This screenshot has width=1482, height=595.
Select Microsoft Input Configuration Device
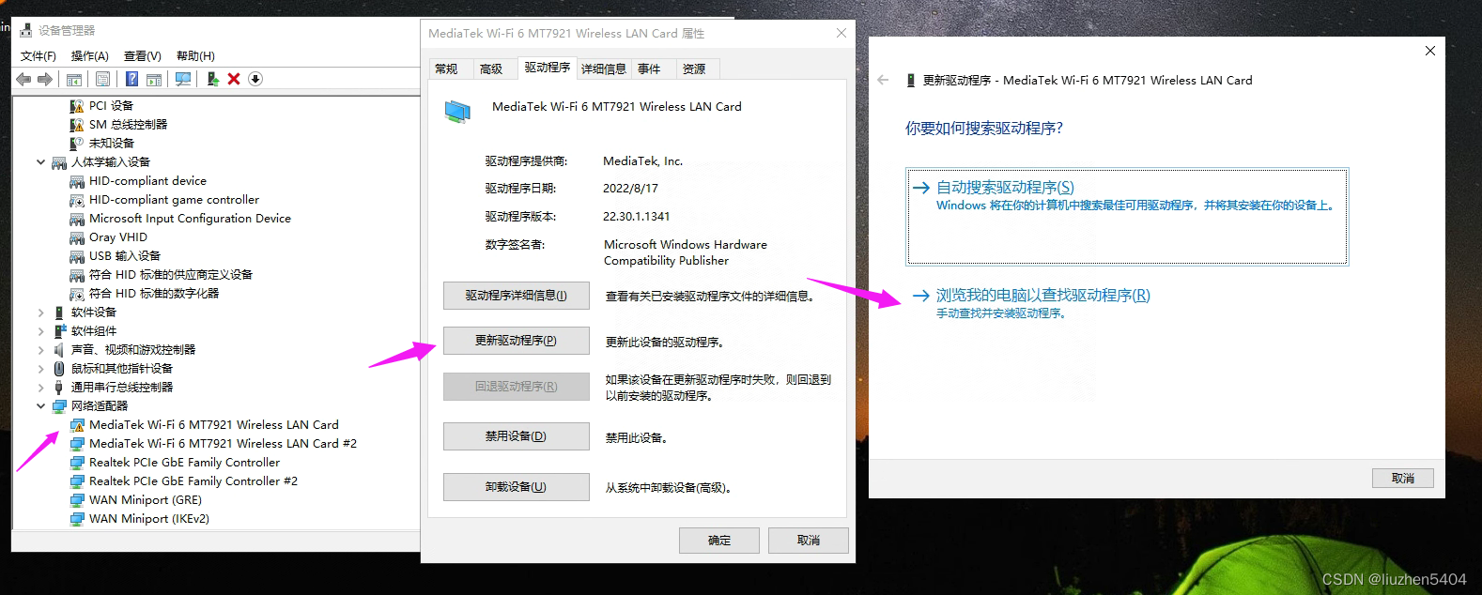[190, 219]
